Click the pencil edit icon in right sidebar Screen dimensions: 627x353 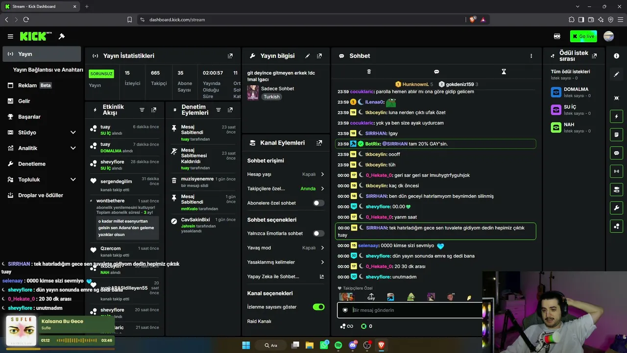click(616, 74)
